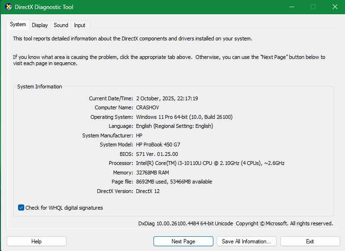
Task: Click the Current Date/Time label
Action: (111, 98)
